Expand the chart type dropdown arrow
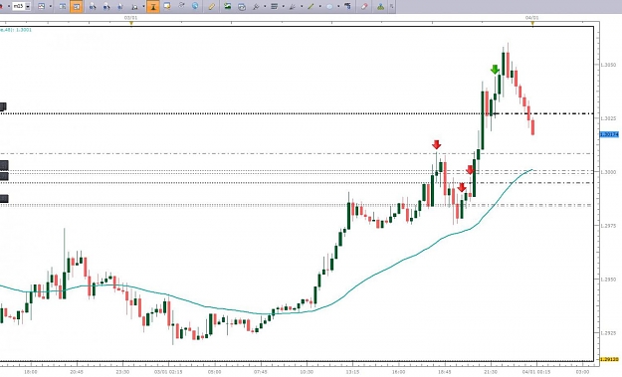The image size is (622, 377). click(x=50, y=7)
